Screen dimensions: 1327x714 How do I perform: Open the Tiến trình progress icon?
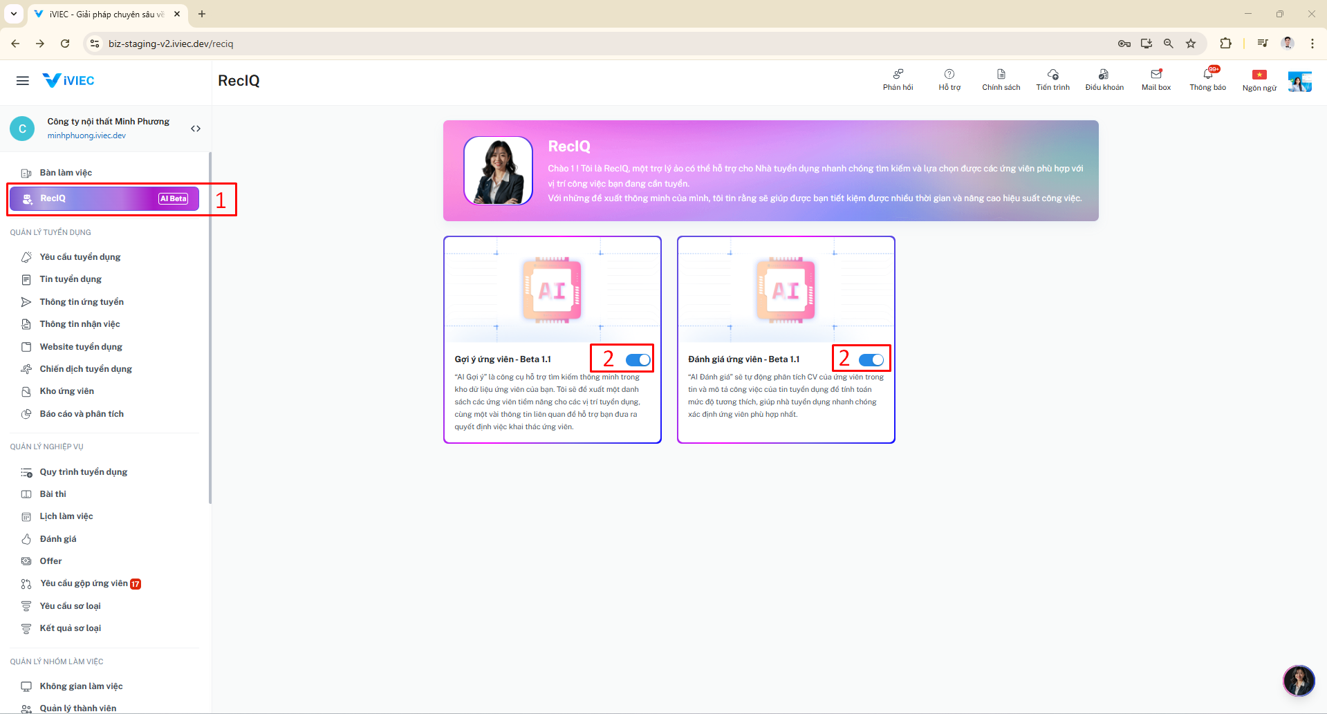click(x=1052, y=75)
